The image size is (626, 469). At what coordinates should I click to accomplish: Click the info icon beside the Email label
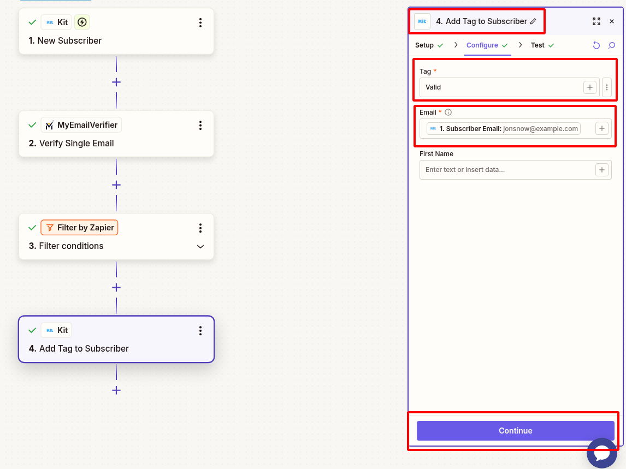(448, 112)
